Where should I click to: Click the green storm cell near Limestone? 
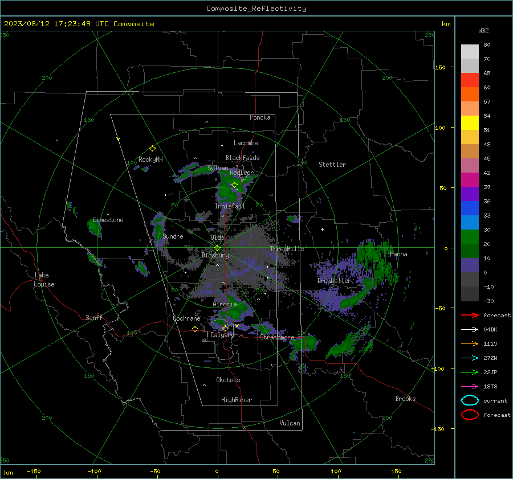click(x=94, y=227)
